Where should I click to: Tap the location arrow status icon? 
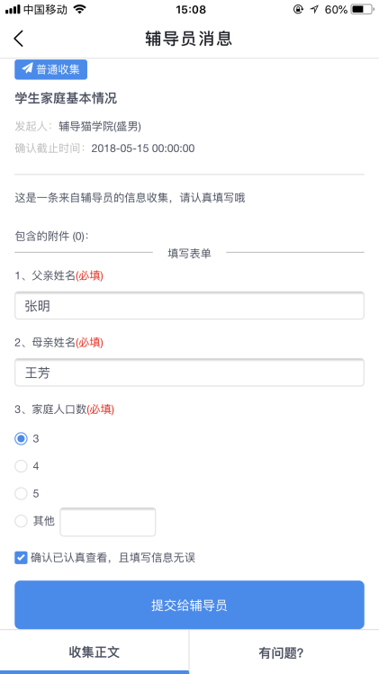(314, 10)
